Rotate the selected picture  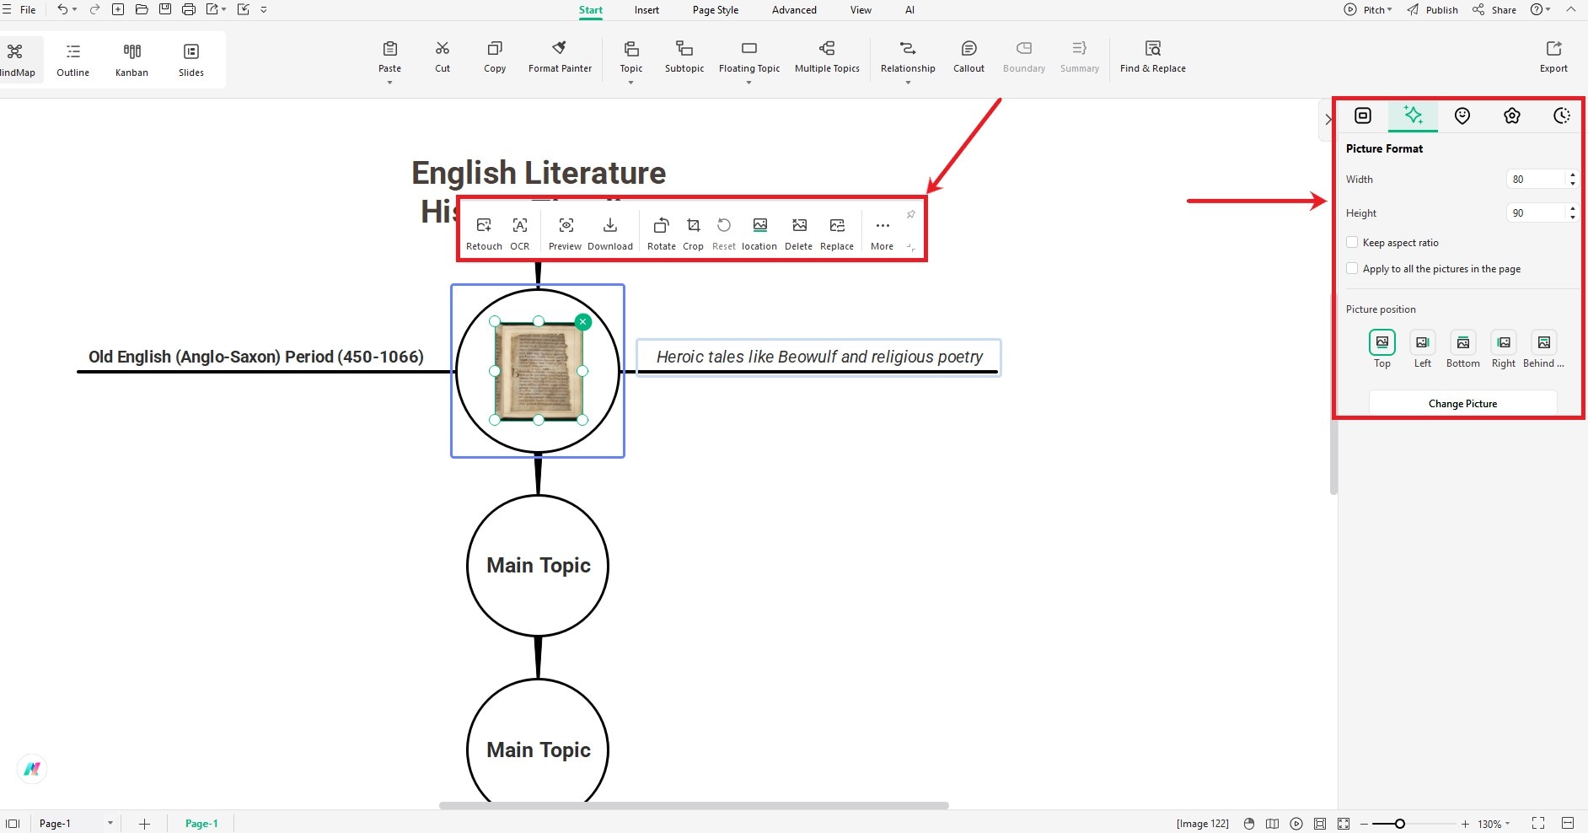(662, 234)
